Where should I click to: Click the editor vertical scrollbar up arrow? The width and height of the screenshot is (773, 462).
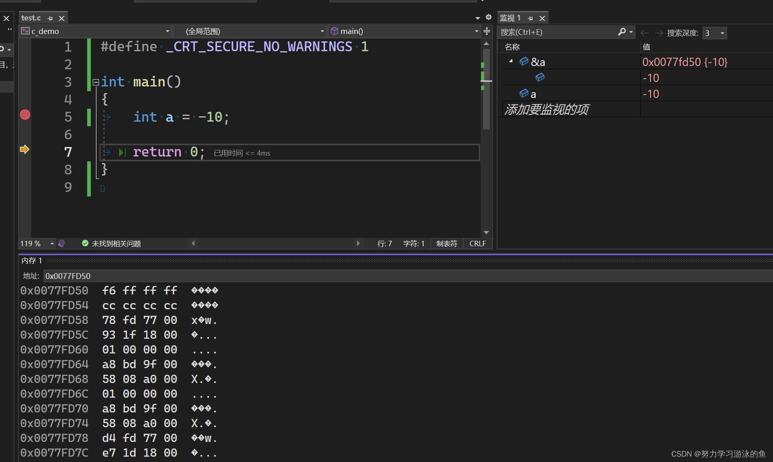click(486, 43)
